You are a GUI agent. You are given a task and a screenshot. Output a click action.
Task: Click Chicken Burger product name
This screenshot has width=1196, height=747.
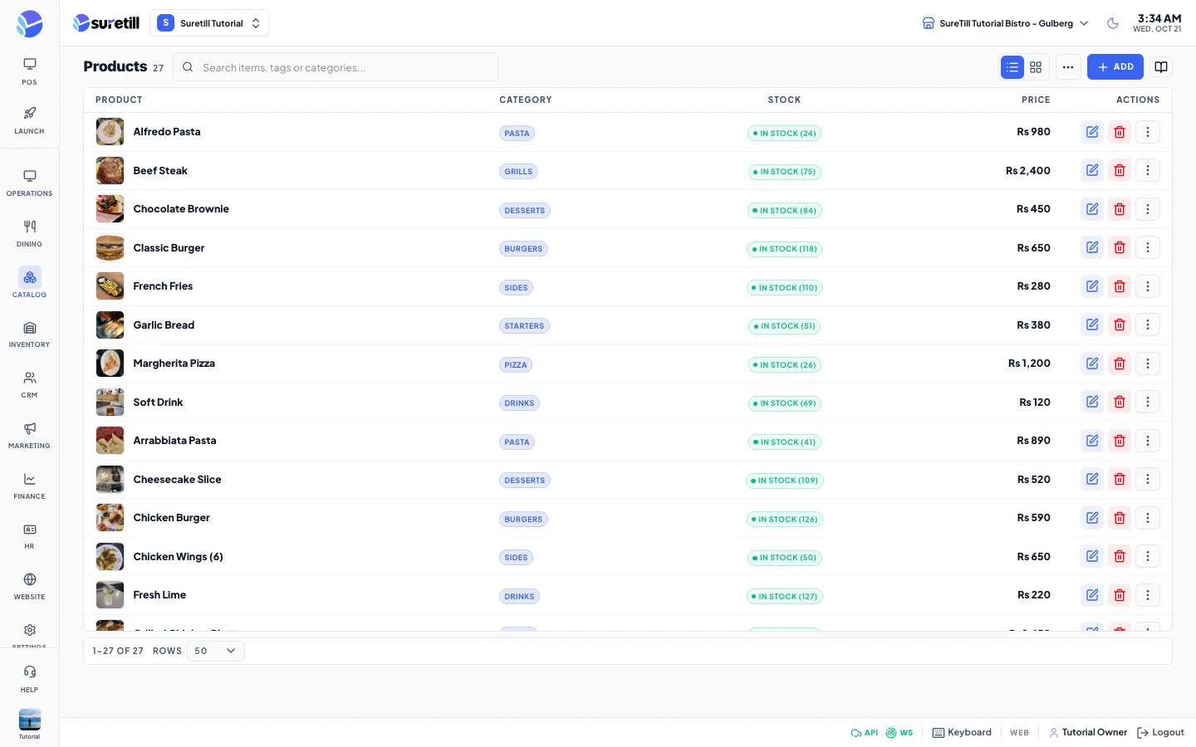click(171, 518)
